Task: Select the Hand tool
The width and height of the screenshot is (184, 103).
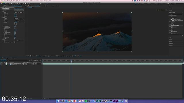Action: pyautogui.click(x=6, y=4)
